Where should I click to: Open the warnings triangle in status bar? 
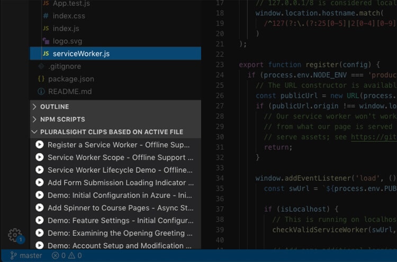(75, 256)
